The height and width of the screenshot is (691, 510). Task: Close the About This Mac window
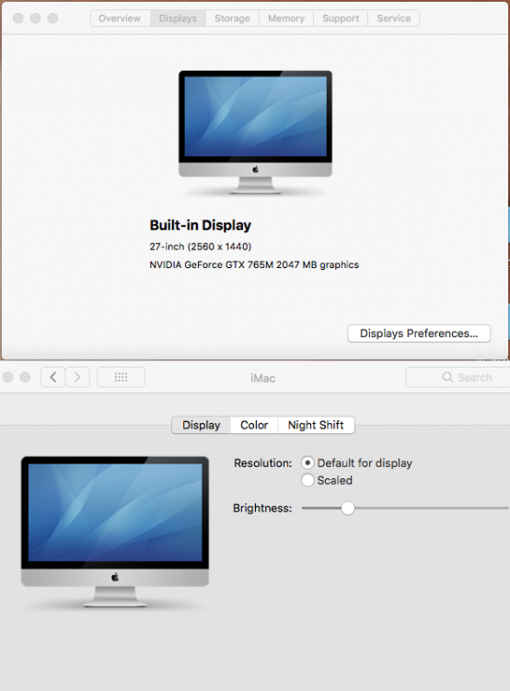click(x=18, y=18)
